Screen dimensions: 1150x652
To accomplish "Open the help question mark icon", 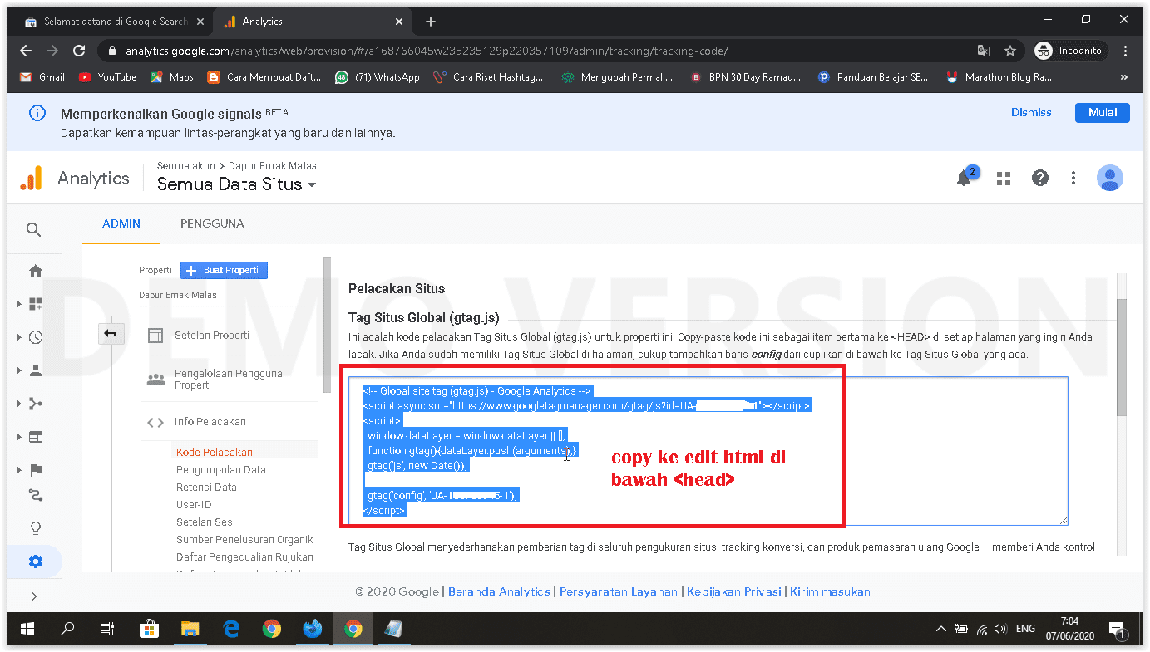I will click(x=1039, y=178).
